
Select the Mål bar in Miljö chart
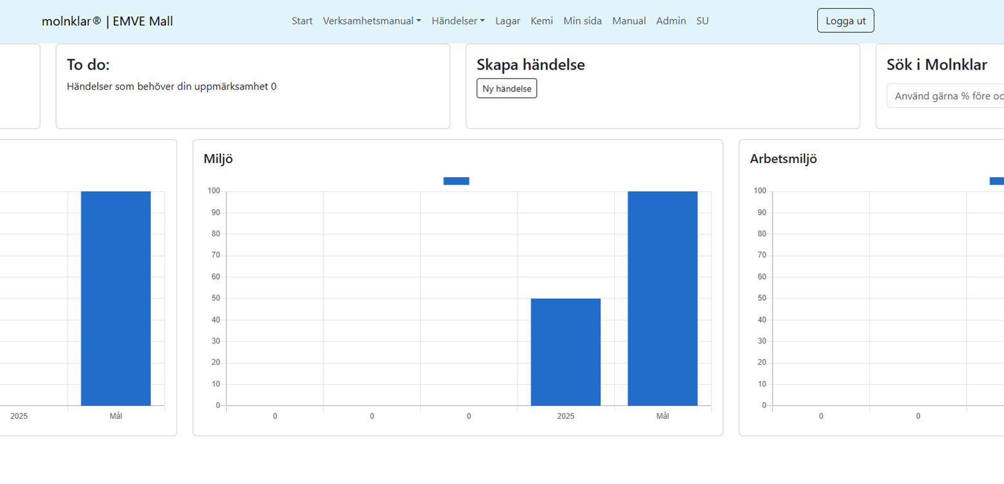(662, 298)
